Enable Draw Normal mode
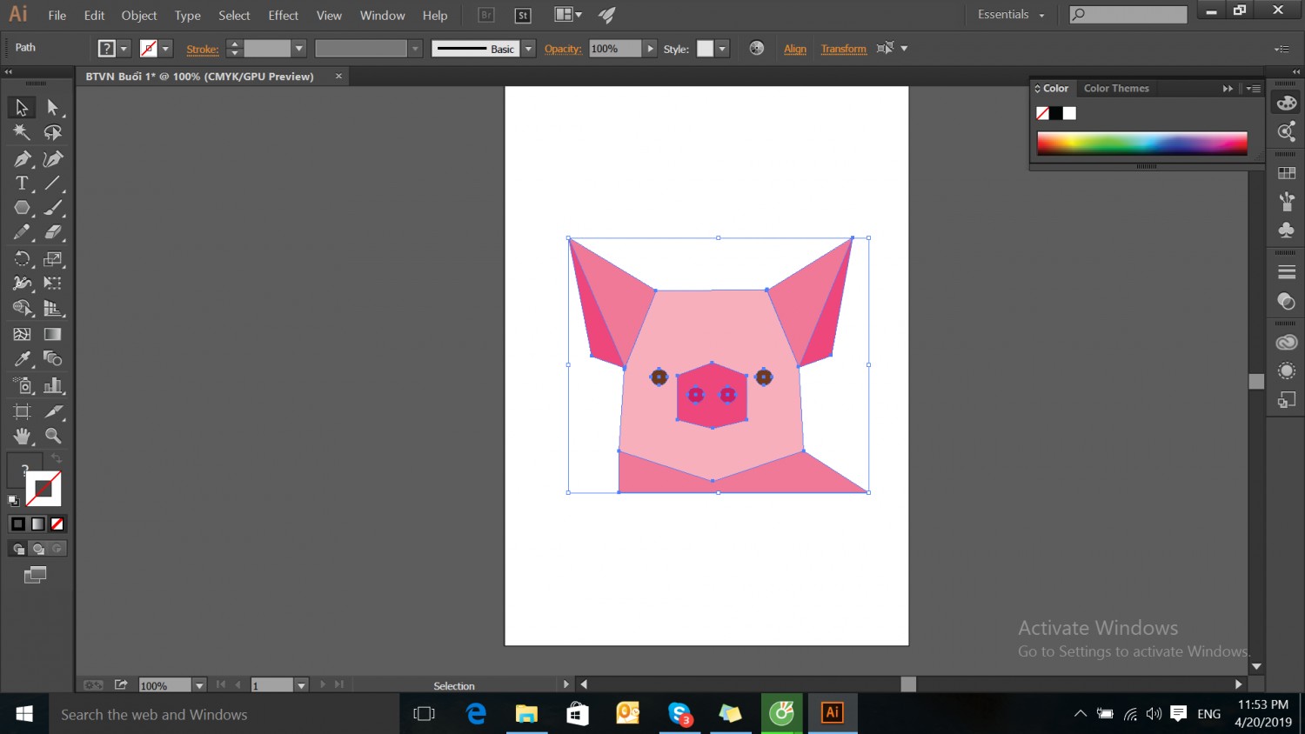Screen dimensions: 1305x734 pos(17,549)
